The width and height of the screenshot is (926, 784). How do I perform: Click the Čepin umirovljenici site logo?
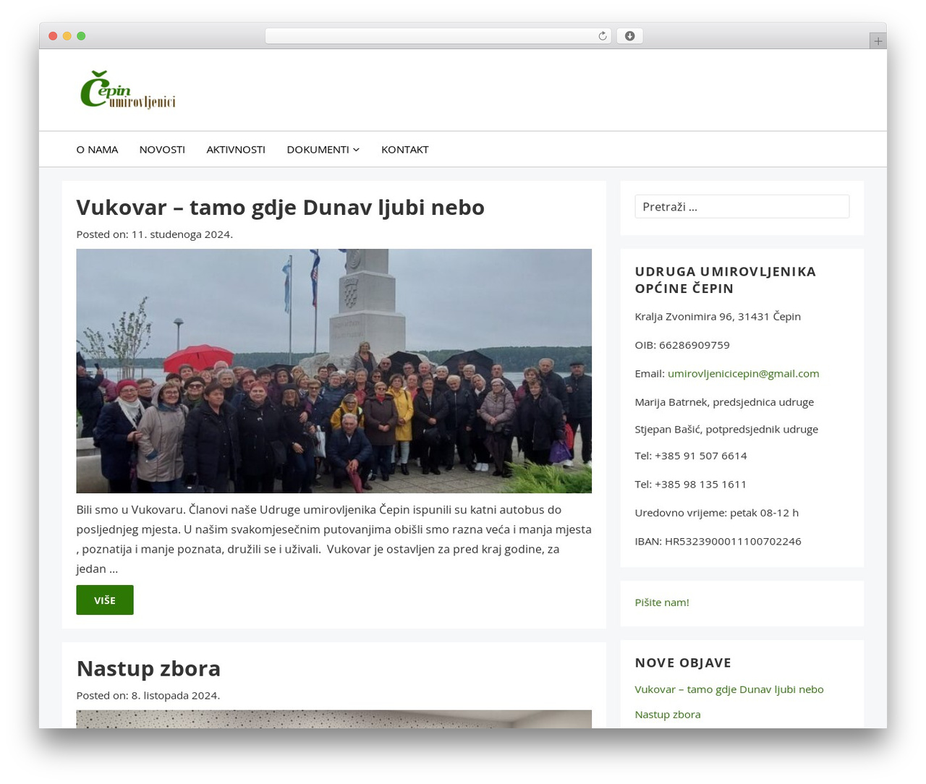128,90
